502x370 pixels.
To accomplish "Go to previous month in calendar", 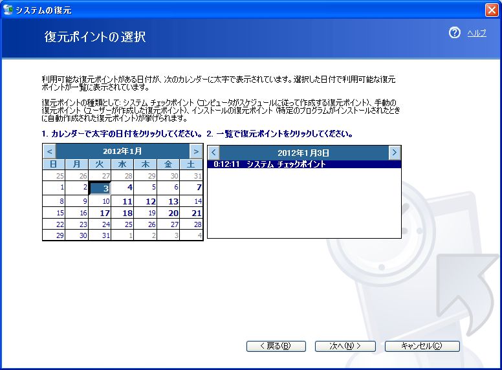I will point(49,151).
